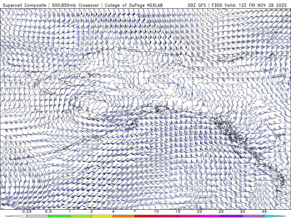The height and width of the screenshot is (218, 291).
Task: Select the white below-0.25 legend arrow
Action: tap(16, 216)
